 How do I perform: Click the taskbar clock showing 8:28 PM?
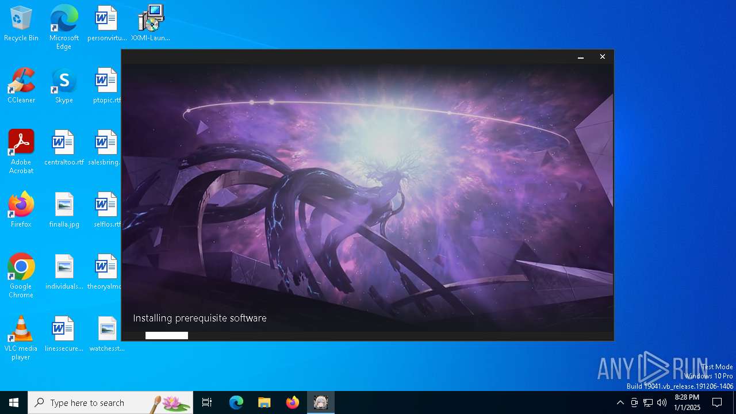click(687, 402)
